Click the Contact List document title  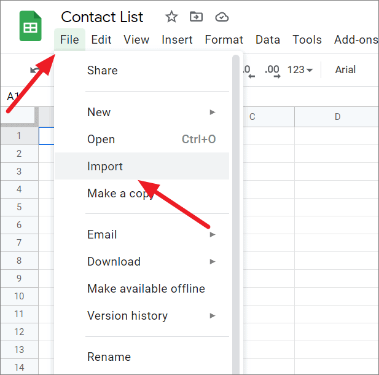coord(102,17)
